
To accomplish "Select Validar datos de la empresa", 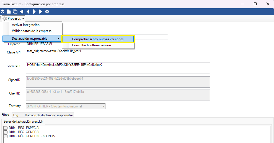I will 32,31.
